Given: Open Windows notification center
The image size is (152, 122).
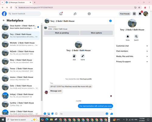Looking at the screenshot, I should (148, 120).
